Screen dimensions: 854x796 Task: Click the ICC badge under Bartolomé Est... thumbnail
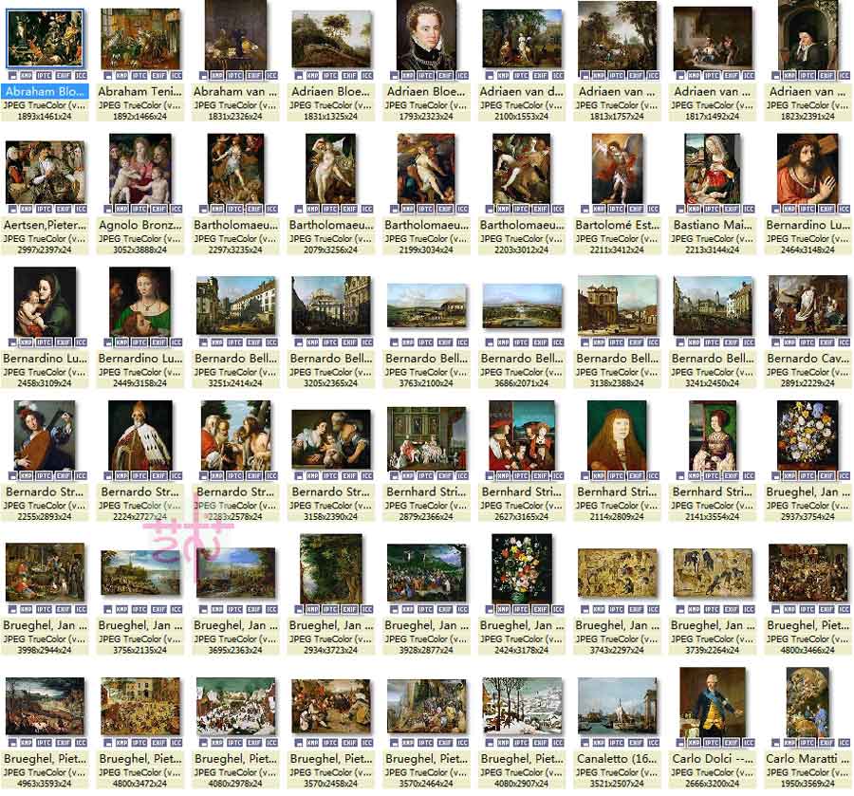[x=653, y=209]
